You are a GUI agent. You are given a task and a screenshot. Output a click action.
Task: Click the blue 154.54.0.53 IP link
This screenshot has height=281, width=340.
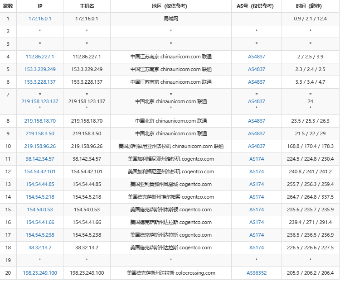40,210
